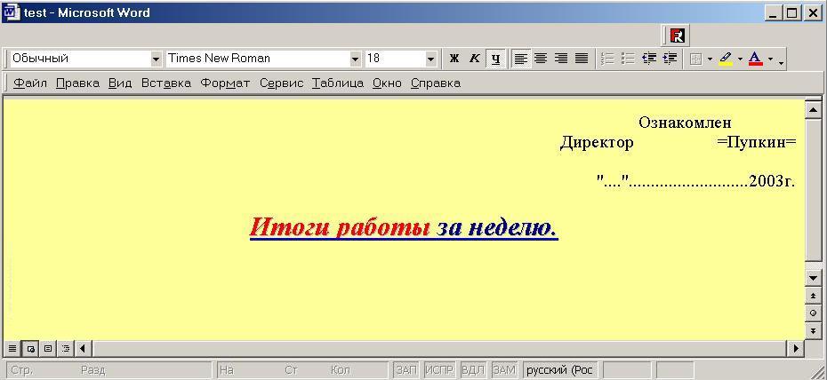Click the =Пупкин= text in document
Image resolution: width=827 pixels, height=380 pixels.
tap(757, 143)
